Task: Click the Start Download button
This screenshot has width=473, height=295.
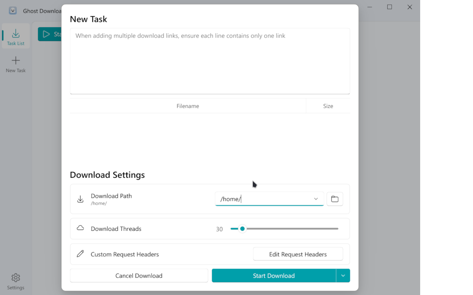Action: 273,276
